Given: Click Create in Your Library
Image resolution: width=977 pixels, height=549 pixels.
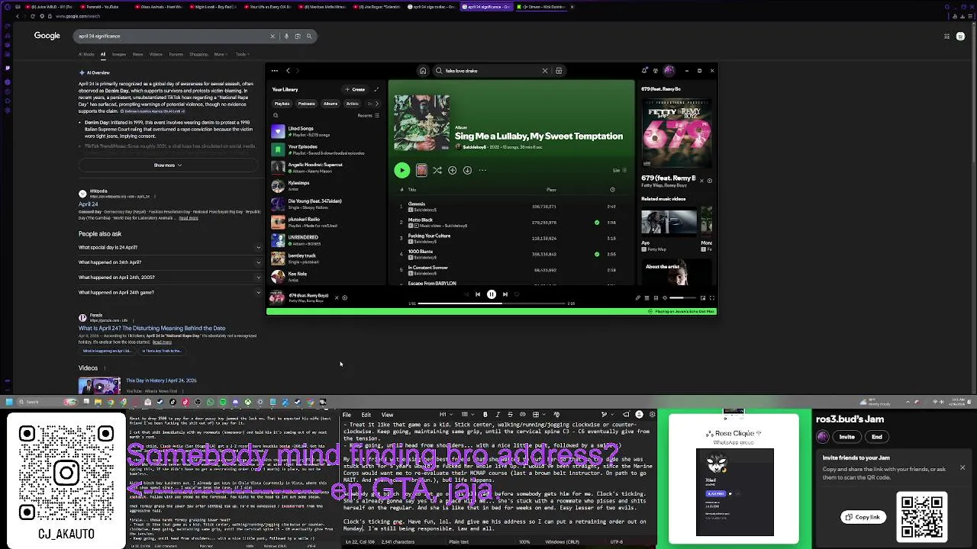Looking at the screenshot, I should (355, 89).
